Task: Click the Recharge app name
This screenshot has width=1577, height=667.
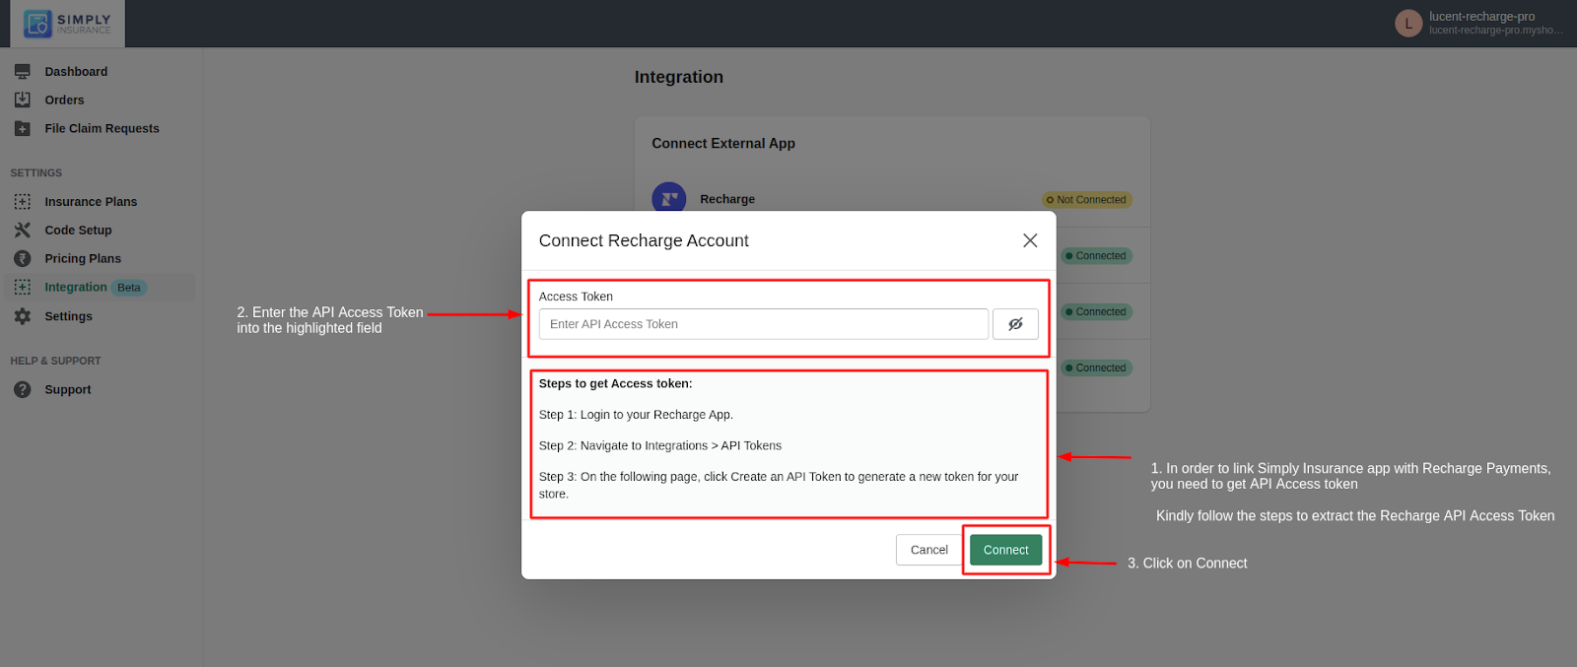Action: click(x=727, y=199)
